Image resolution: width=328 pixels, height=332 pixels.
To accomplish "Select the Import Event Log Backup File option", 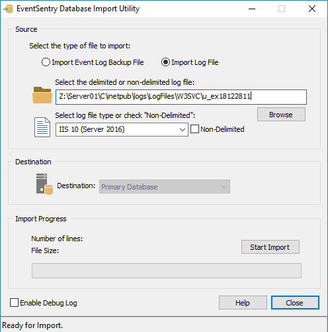I will pyautogui.click(x=93, y=62).
